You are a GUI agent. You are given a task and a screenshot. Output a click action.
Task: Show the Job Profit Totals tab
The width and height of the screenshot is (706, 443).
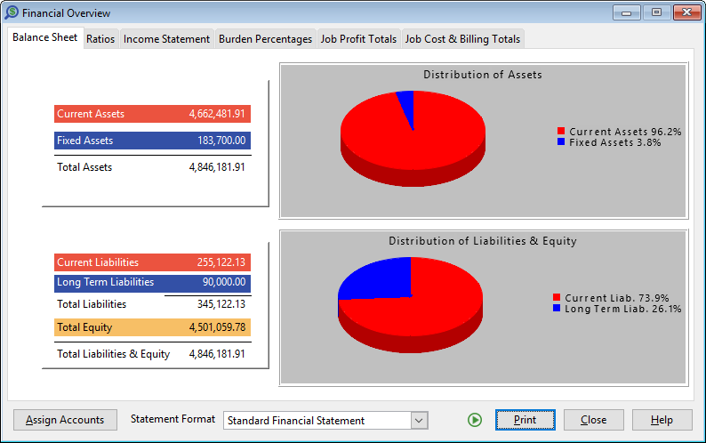point(358,39)
